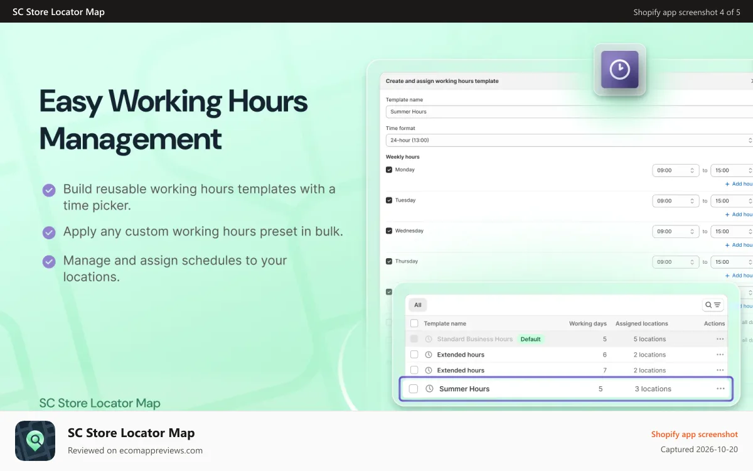Tick checkbox for six-day Extended hours row

point(414,355)
